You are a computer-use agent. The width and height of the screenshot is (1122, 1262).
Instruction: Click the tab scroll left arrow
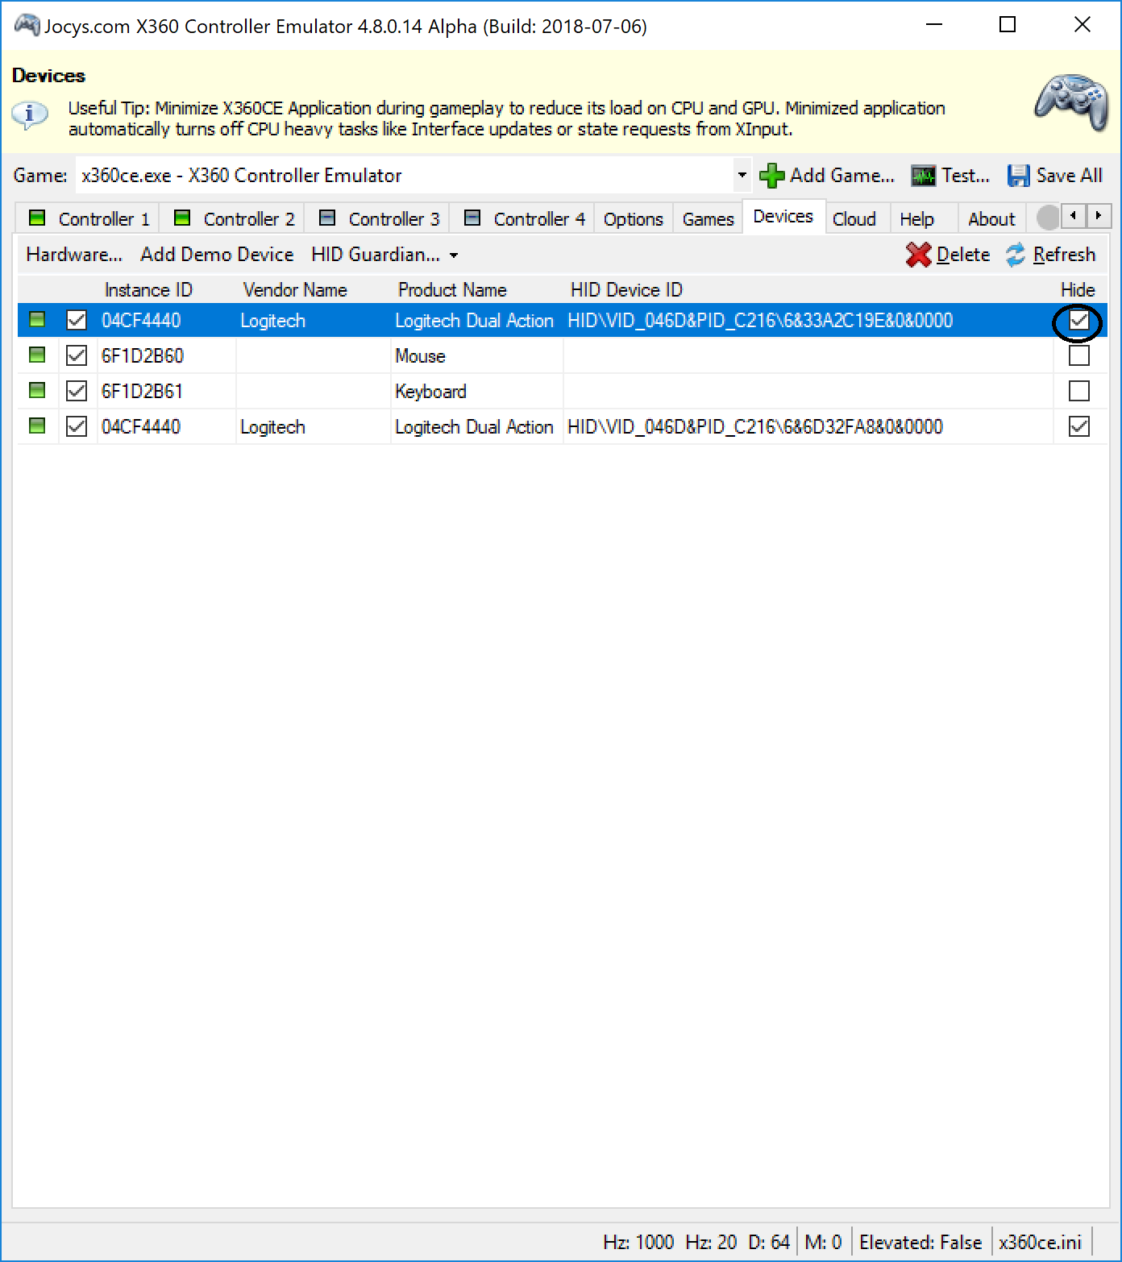click(1073, 215)
